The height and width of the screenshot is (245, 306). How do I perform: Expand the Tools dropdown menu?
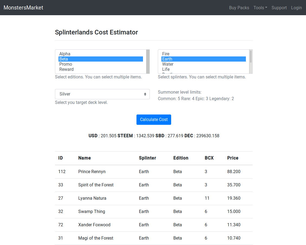click(x=260, y=8)
